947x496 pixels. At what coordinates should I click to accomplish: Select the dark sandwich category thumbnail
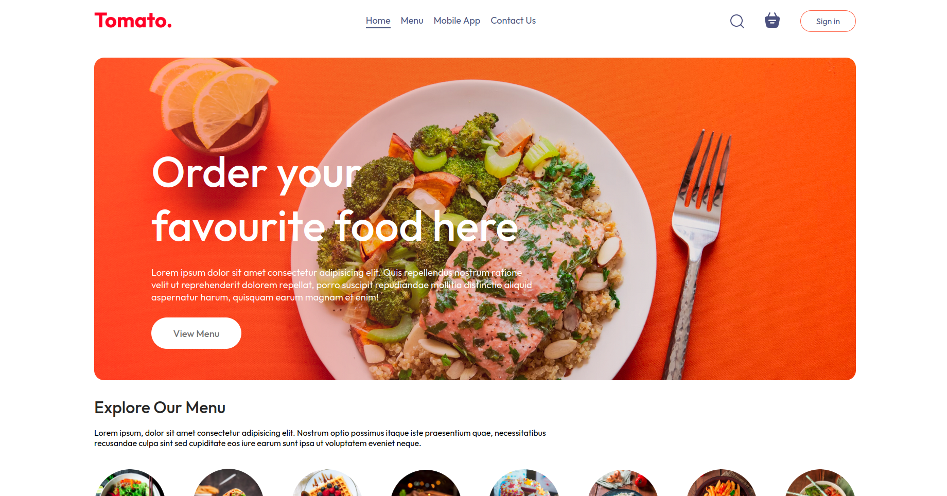point(426,483)
